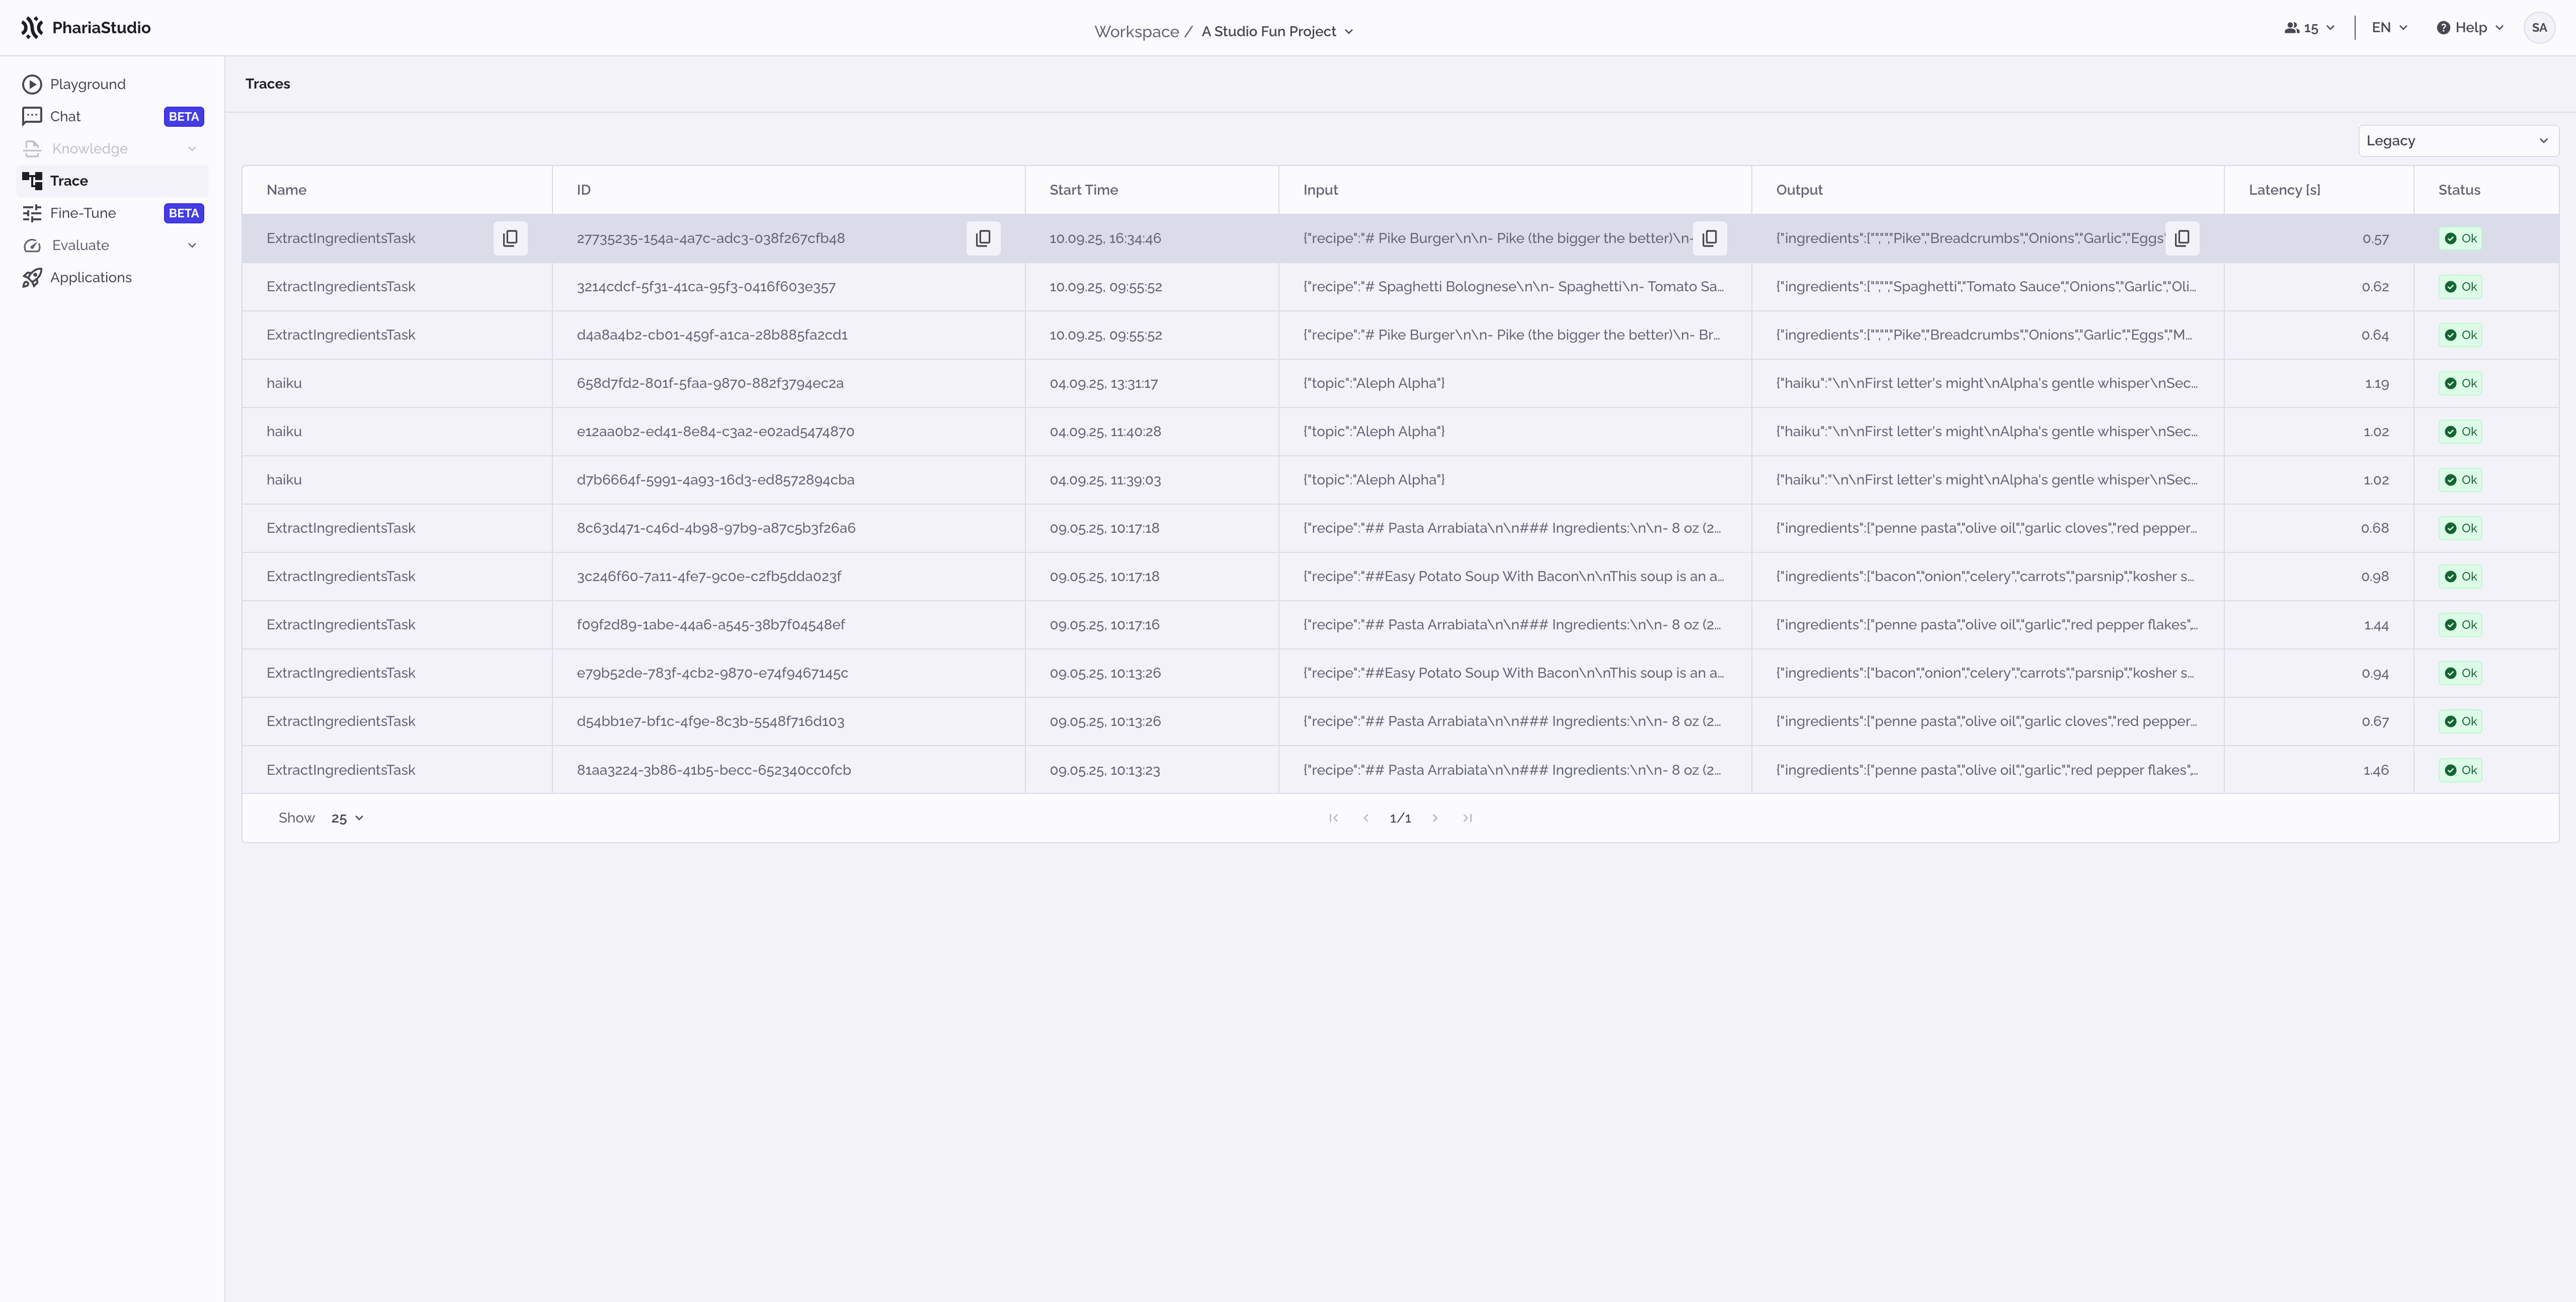Copy the ExtractIngredientsTask name in first row

point(510,238)
